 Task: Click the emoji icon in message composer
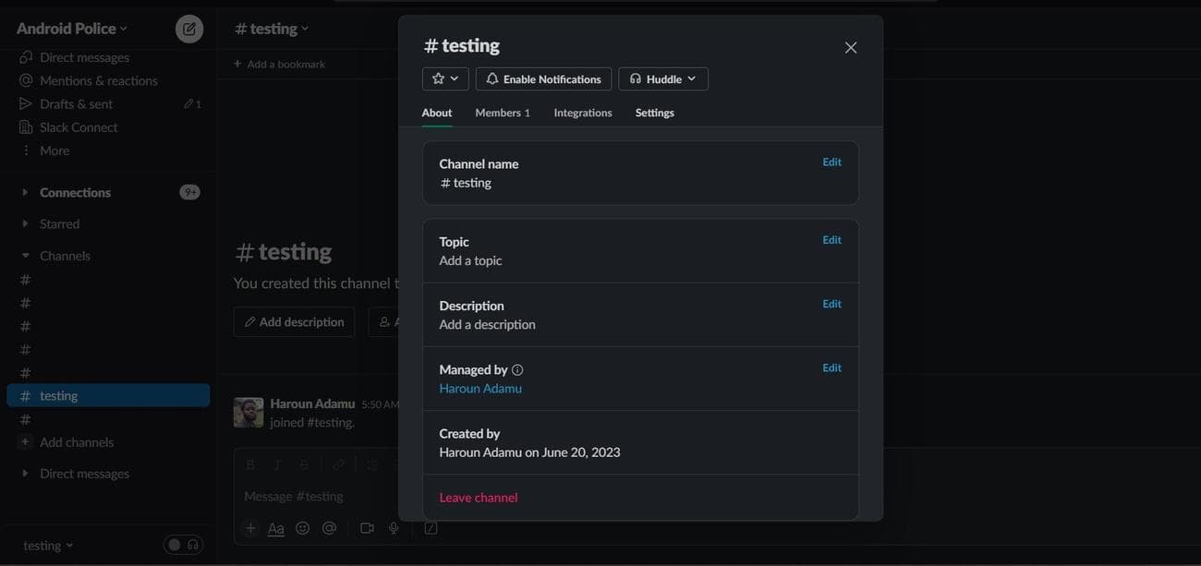(x=302, y=528)
